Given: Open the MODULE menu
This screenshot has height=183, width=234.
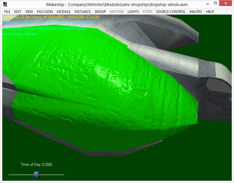Looking at the screenshot, I should pos(64,12).
